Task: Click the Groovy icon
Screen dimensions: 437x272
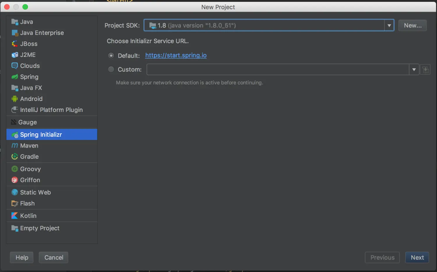Action: (15, 169)
